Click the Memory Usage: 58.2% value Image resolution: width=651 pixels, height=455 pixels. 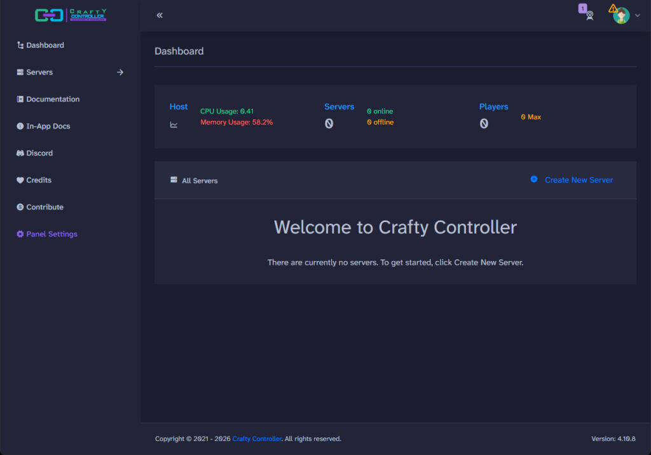[x=236, y=122]
